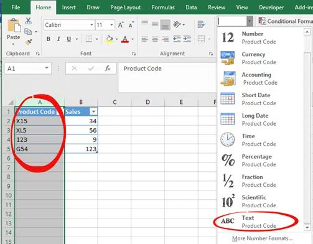Select the Long Date format option

pos(260,120)
